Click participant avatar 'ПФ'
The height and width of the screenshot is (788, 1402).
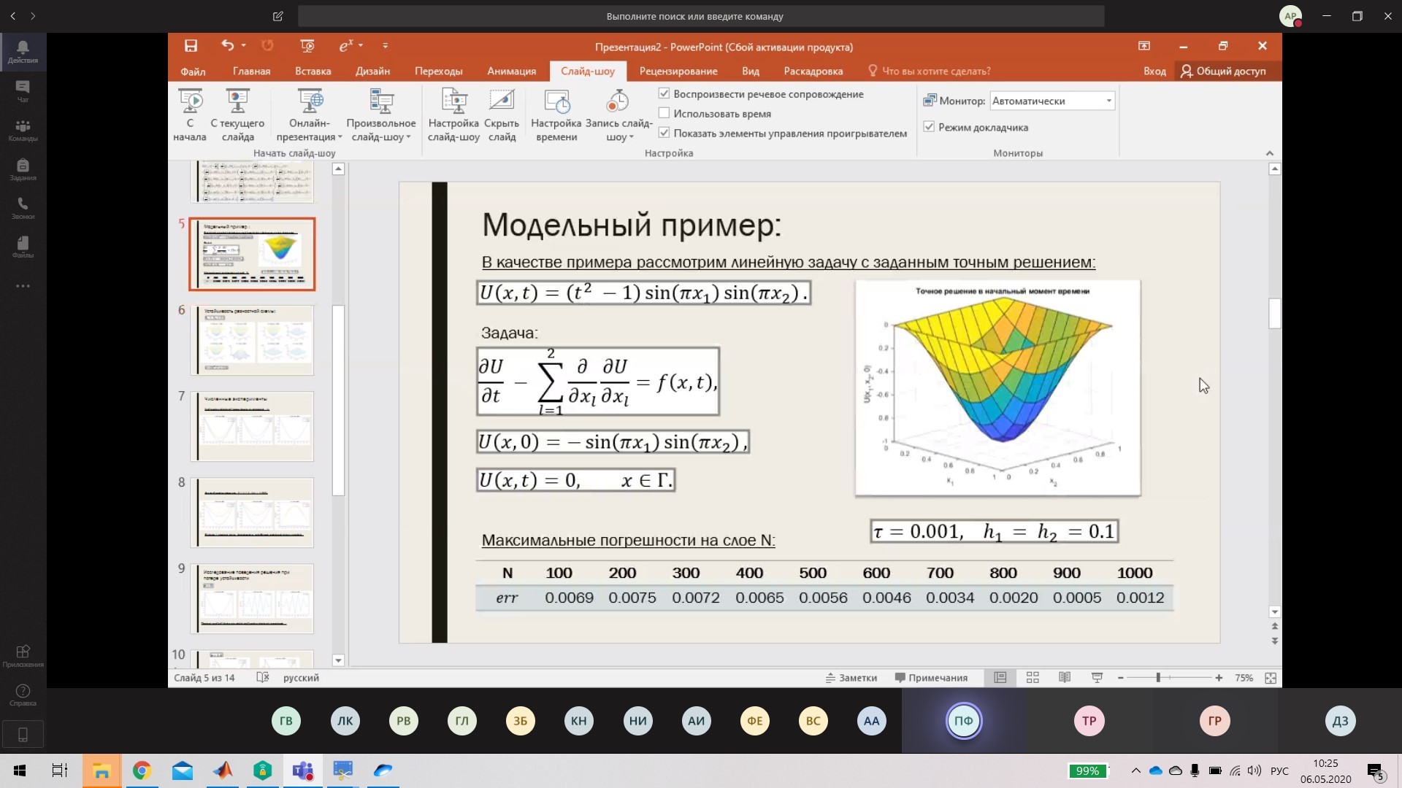964,721
